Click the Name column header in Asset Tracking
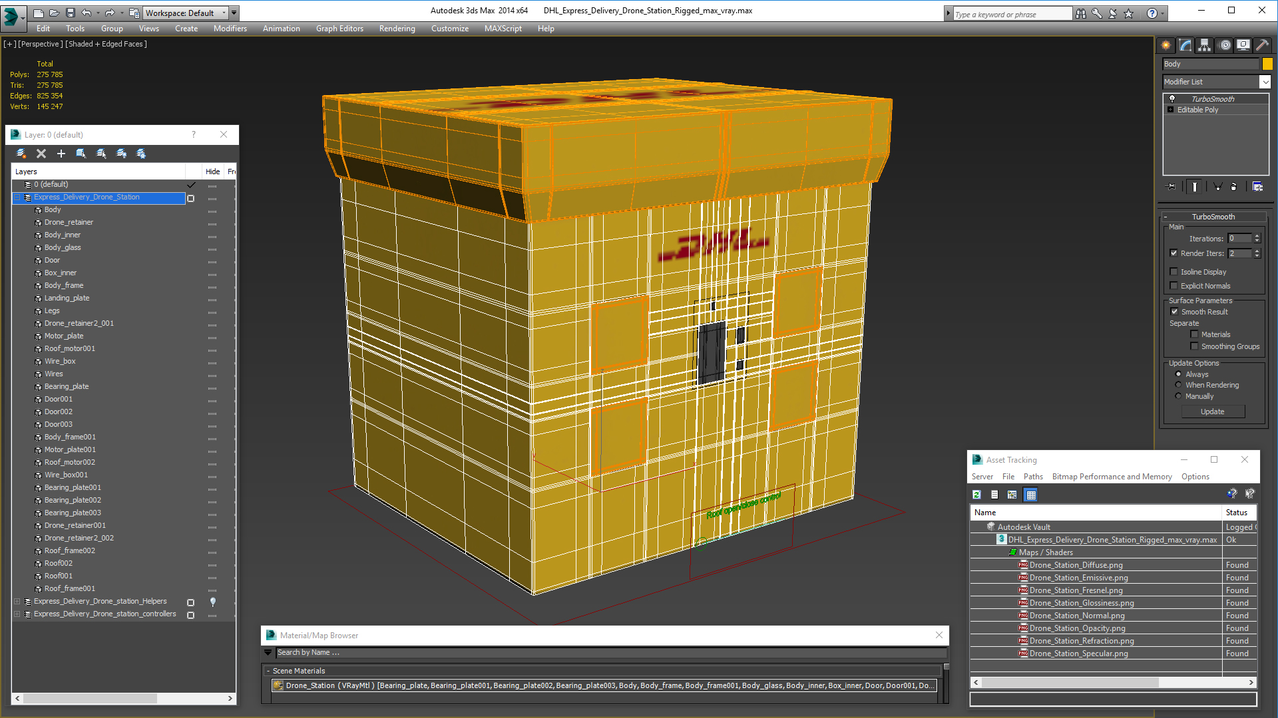Viewport: 1278px width, 718px height. [x=1096, y=513]
